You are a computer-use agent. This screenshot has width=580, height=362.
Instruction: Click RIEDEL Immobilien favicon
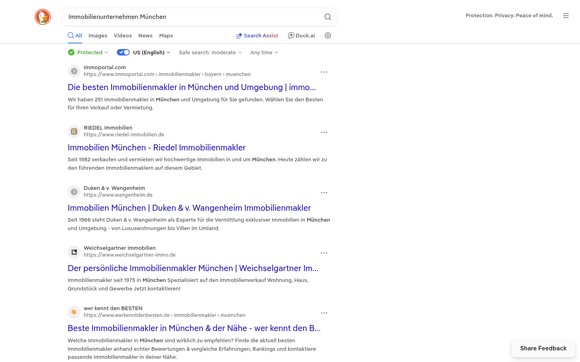pos(74,132)
